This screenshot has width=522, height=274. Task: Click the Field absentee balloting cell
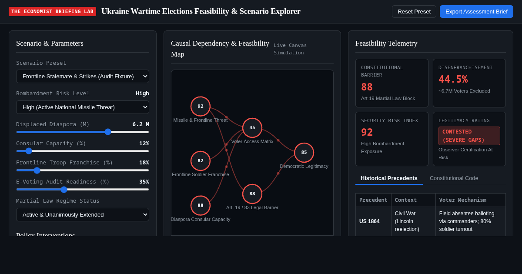[471, 221]
